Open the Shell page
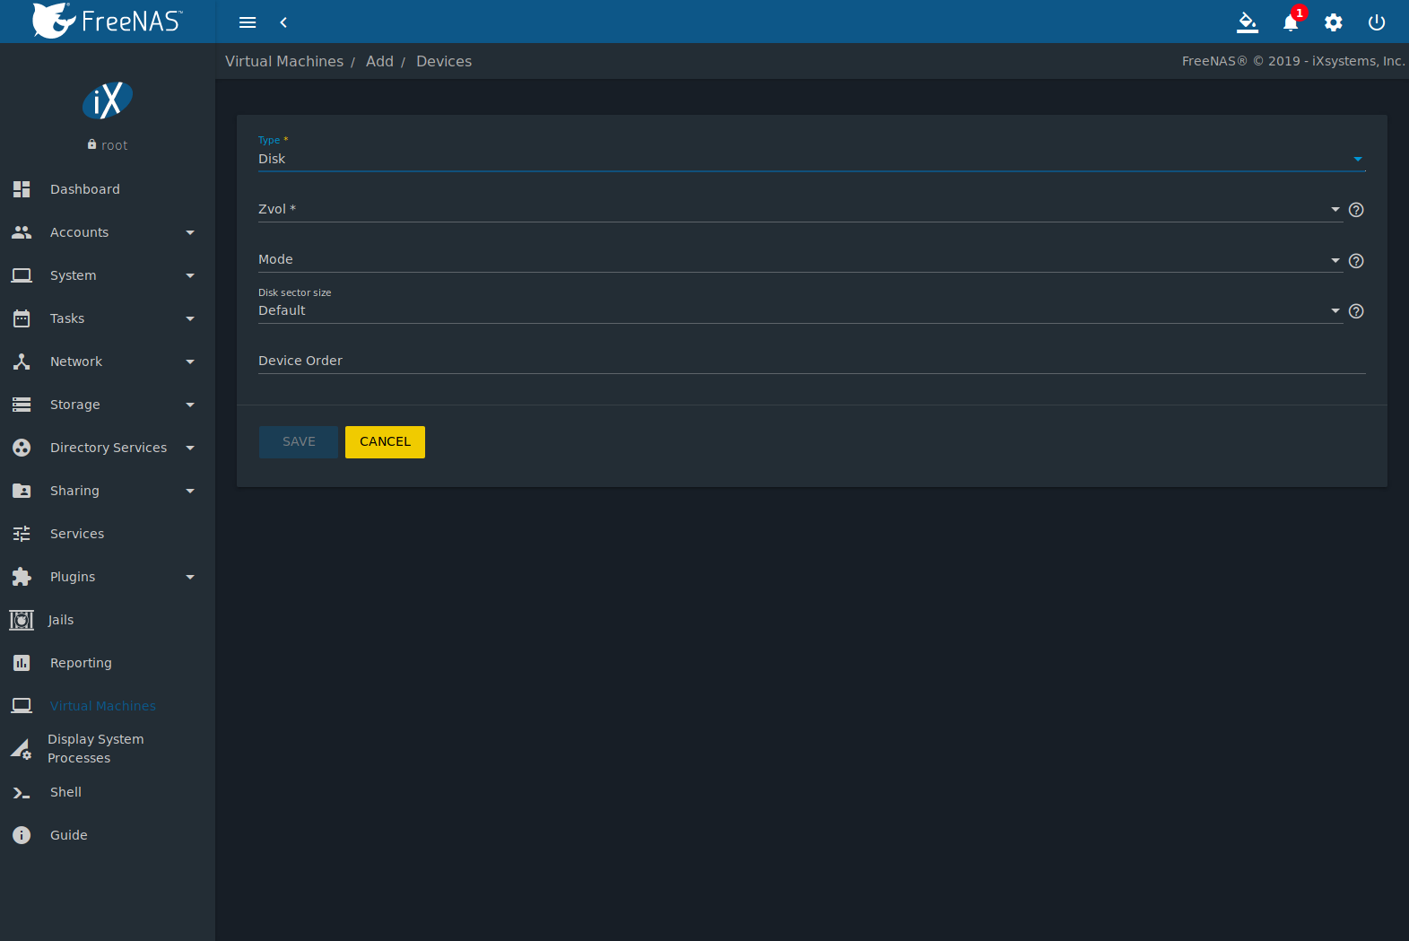Screen dimensions: 1409x941 click(x=65, y=792)
